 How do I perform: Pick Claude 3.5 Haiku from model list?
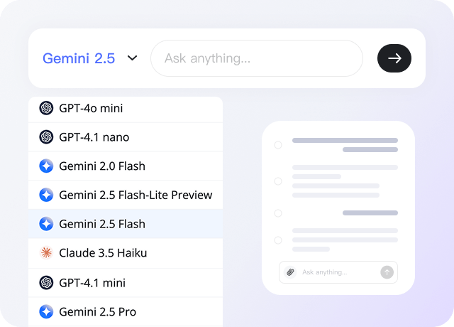tap(103, 253)
